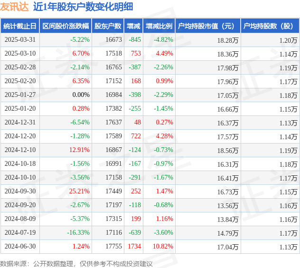Click the 14.79万 holding value
The width and height of the screenshot is (300, 268).
click(228, 233)
